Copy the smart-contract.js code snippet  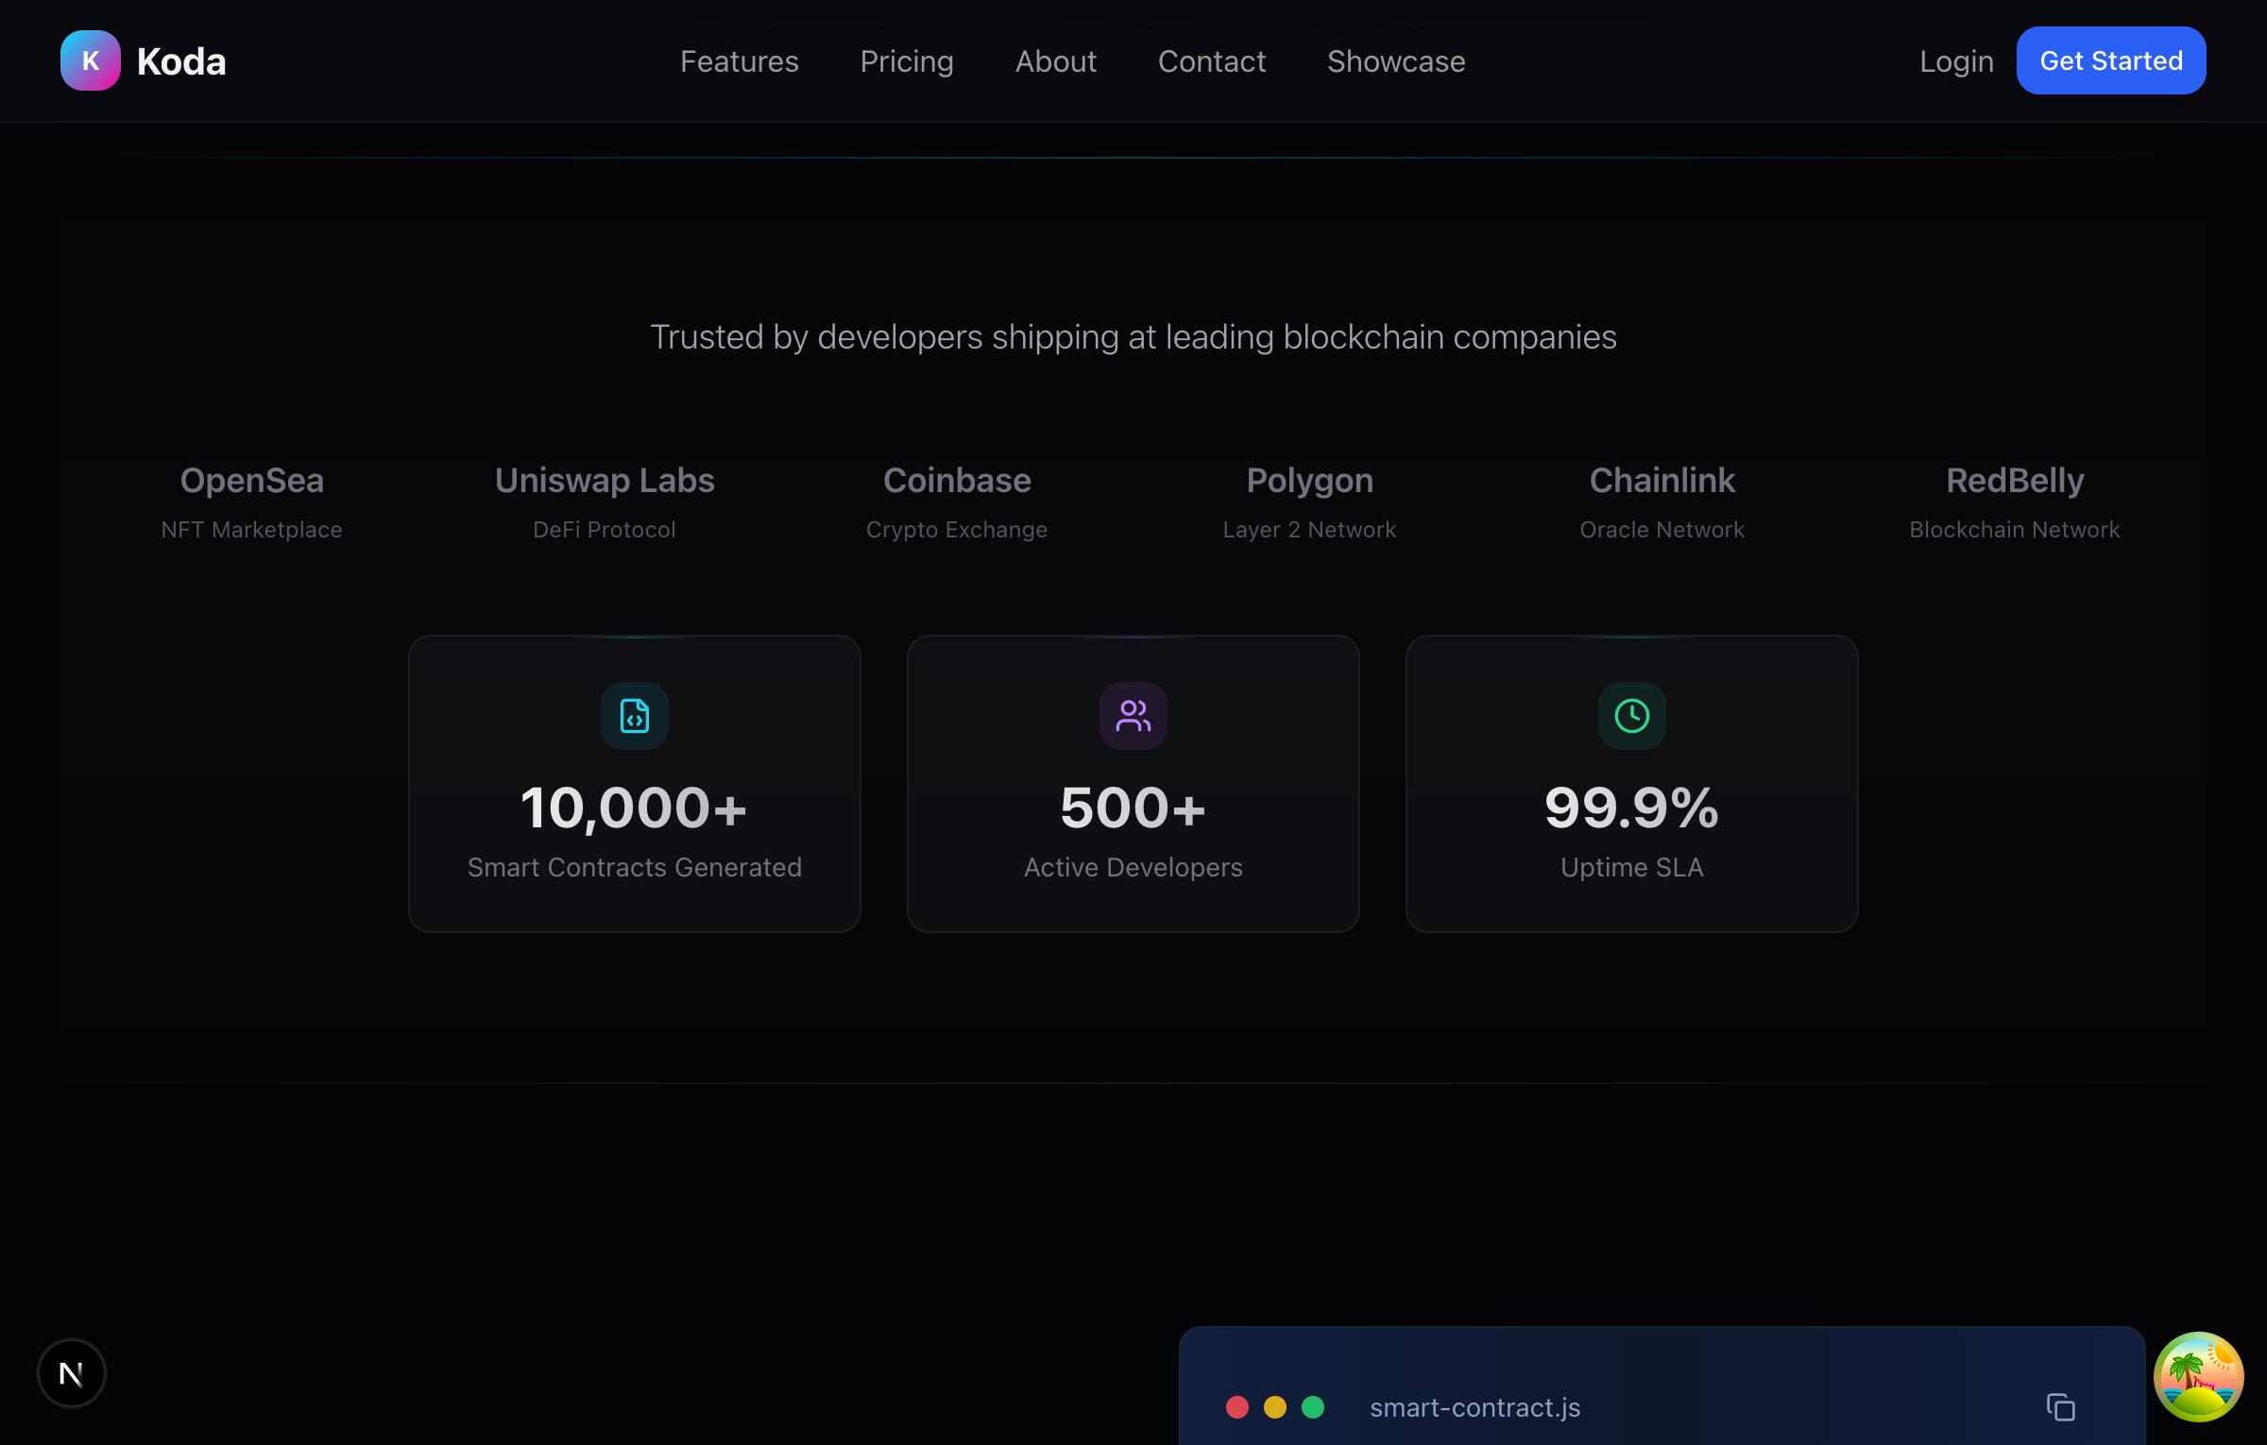[2062, 1407]
